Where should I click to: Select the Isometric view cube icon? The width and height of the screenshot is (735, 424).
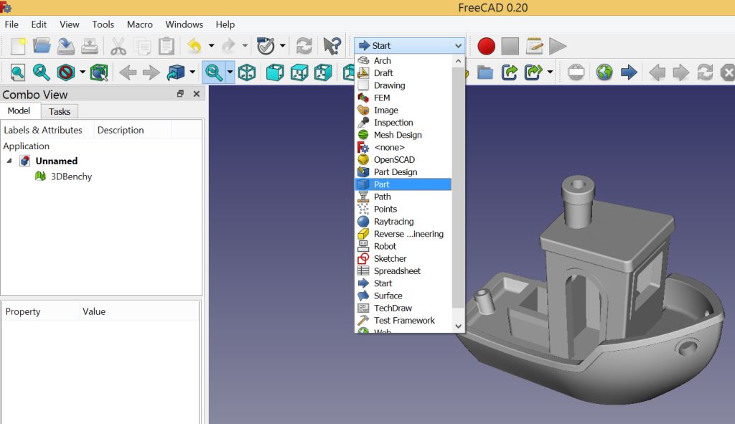(247, 72)
